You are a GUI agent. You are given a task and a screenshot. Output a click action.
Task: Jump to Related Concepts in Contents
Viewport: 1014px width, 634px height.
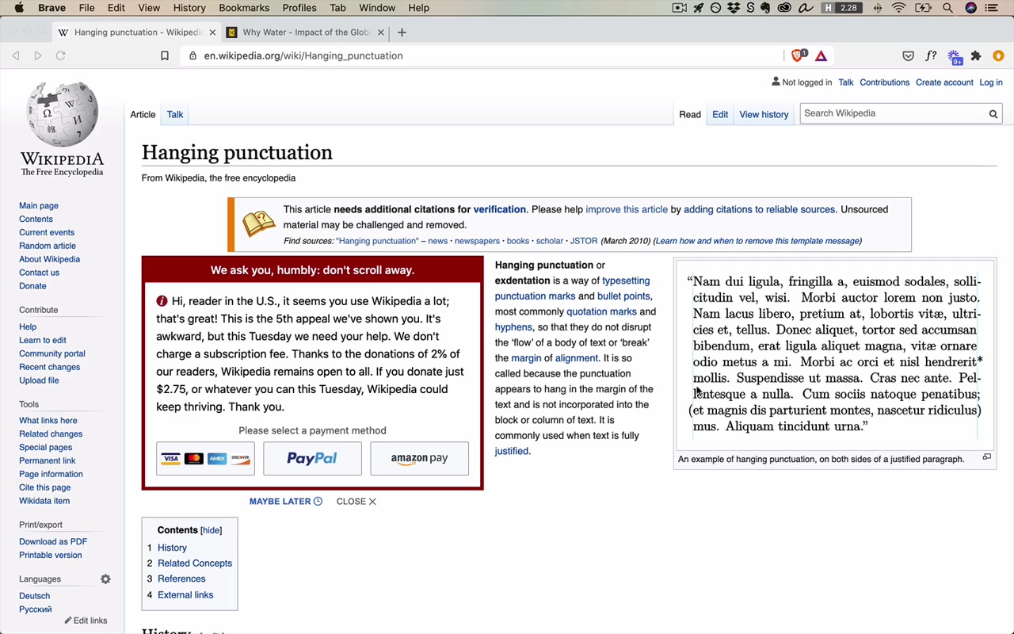tap(195, 563)
